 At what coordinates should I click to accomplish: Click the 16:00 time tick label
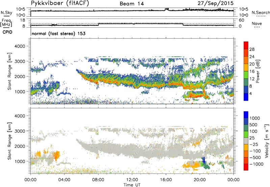166,180
